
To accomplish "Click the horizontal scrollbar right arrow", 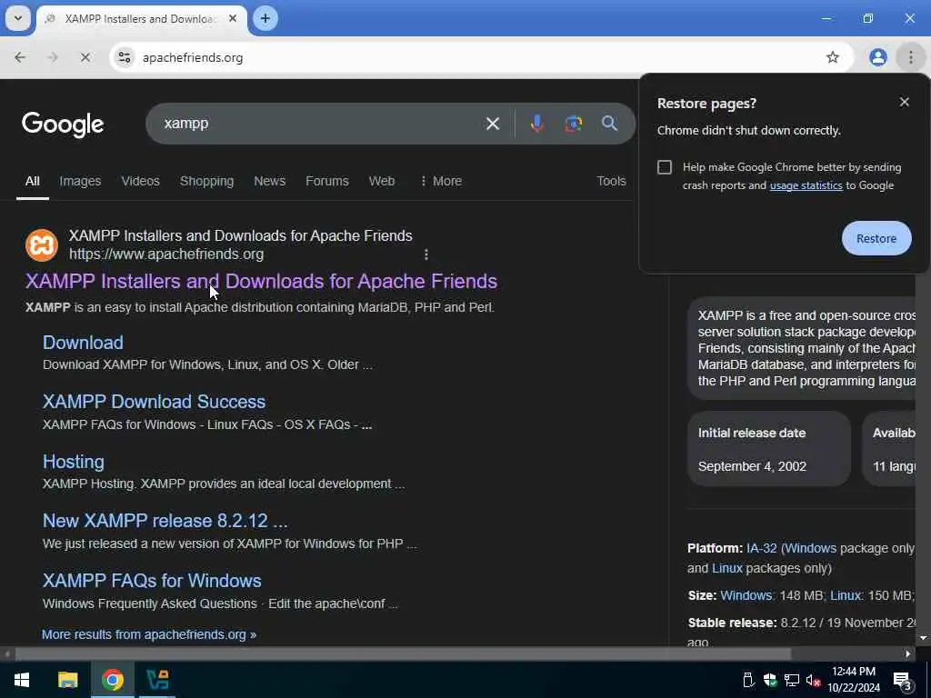I will (x=908, y=654).
